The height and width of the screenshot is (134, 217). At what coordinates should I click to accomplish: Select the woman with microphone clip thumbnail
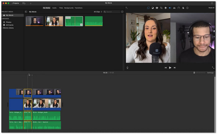[54, 21]
